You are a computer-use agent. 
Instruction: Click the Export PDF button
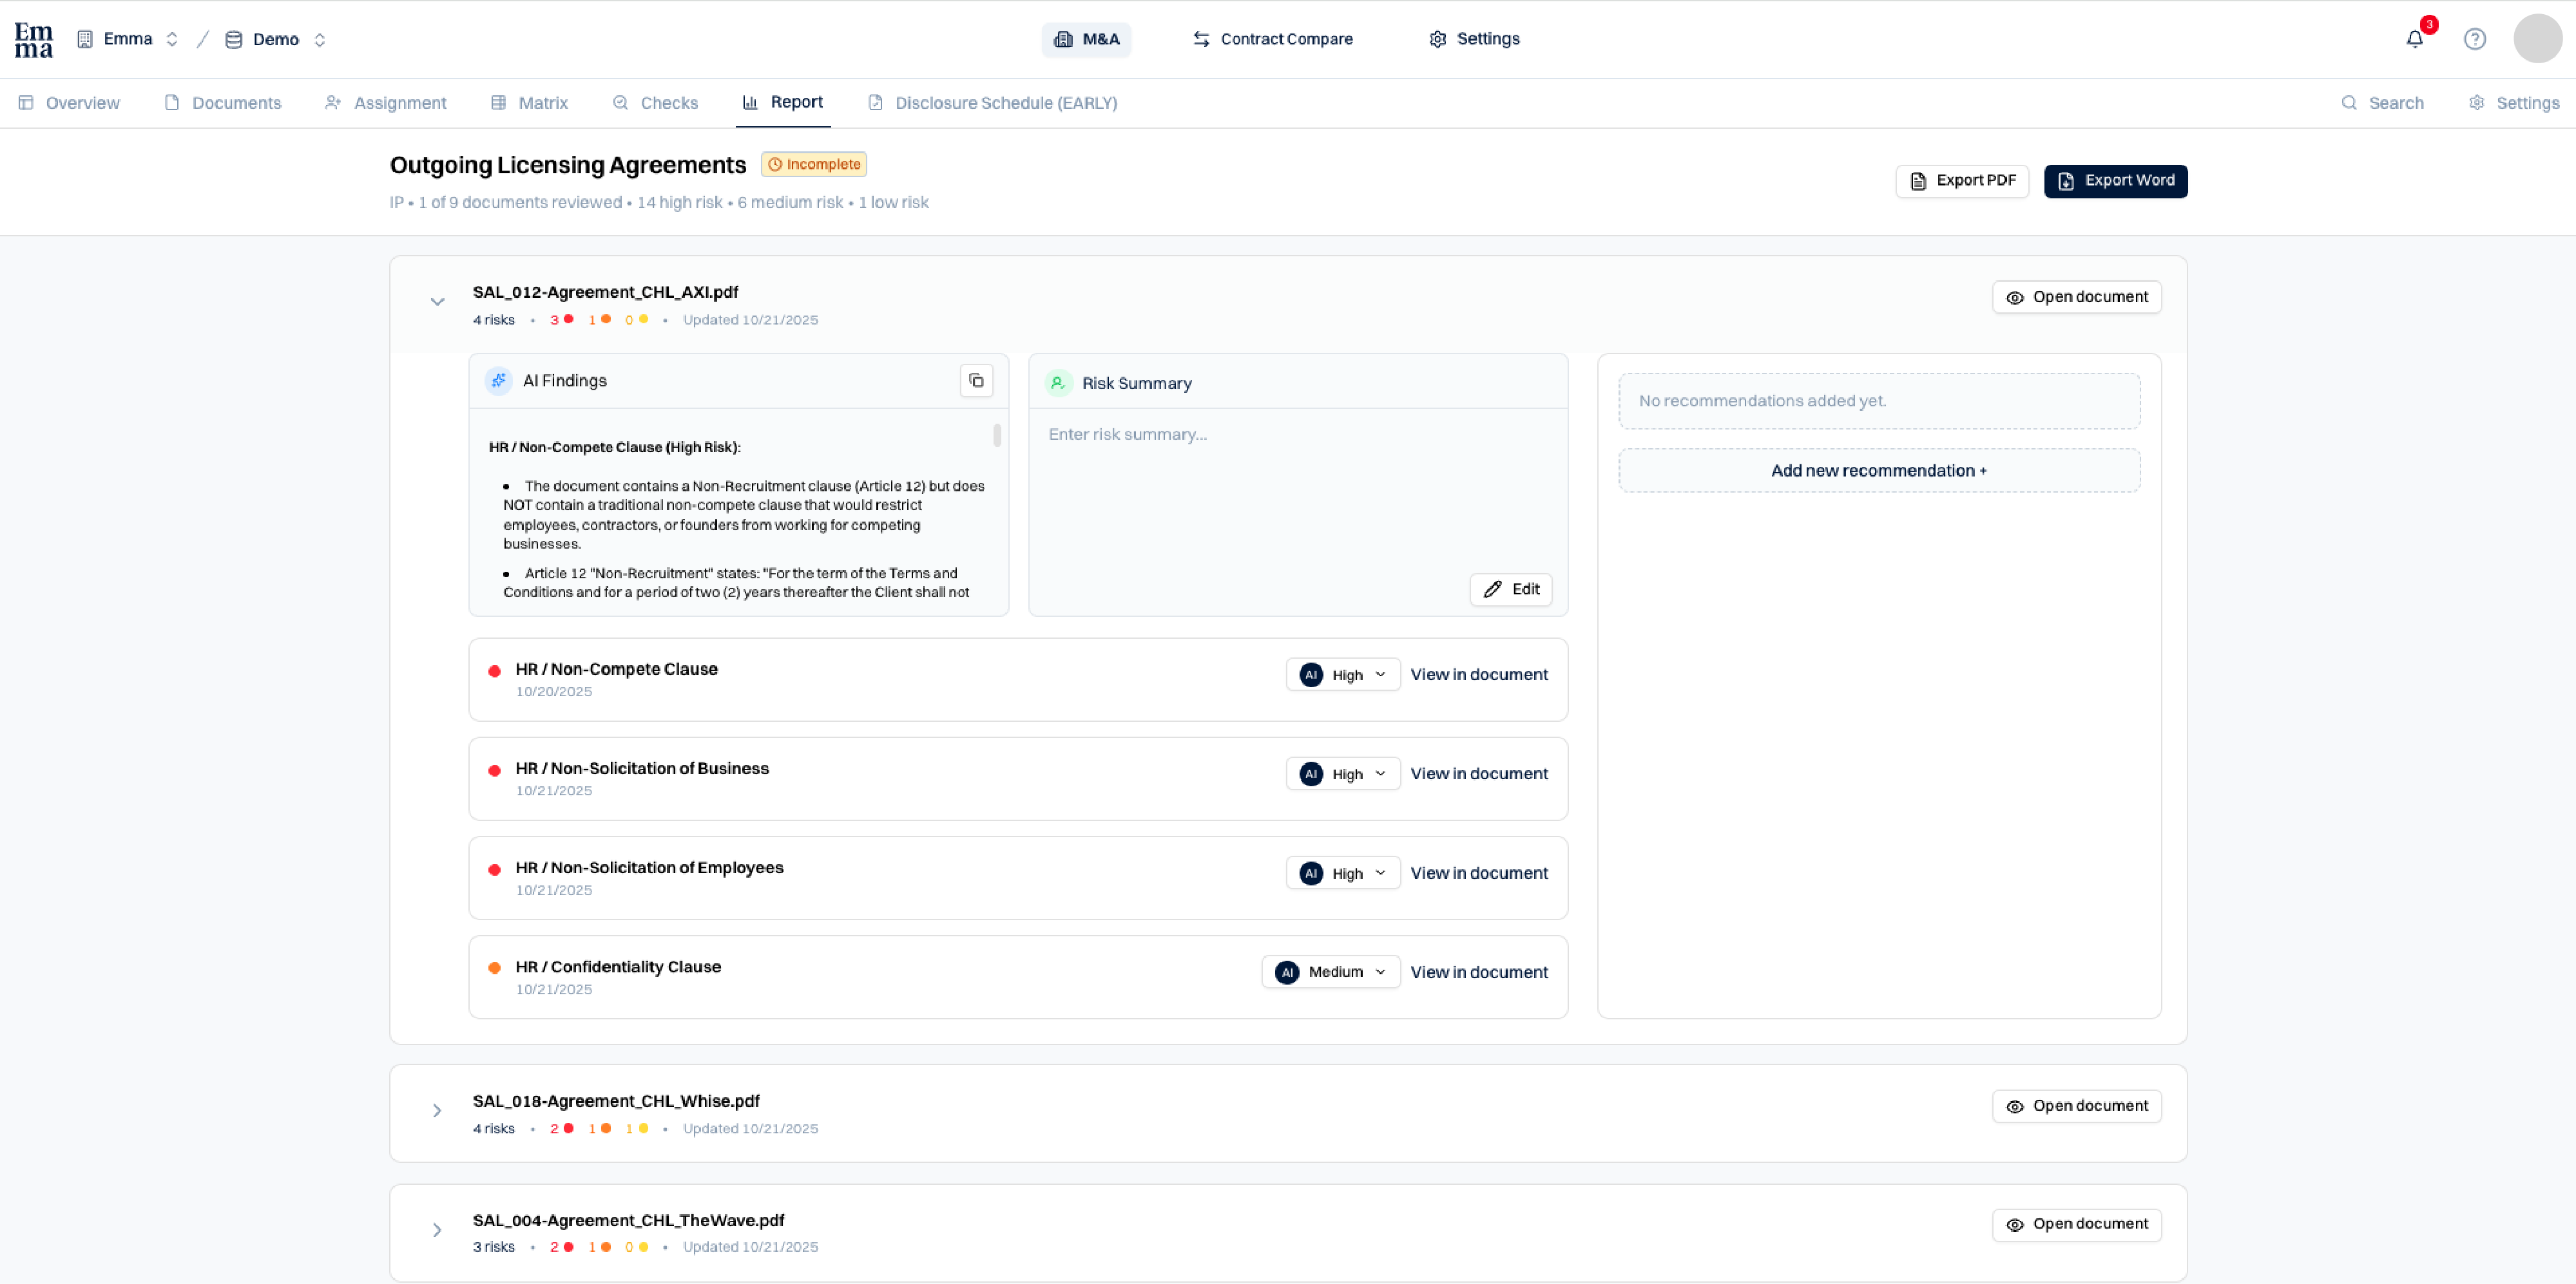click(1961, 181)
